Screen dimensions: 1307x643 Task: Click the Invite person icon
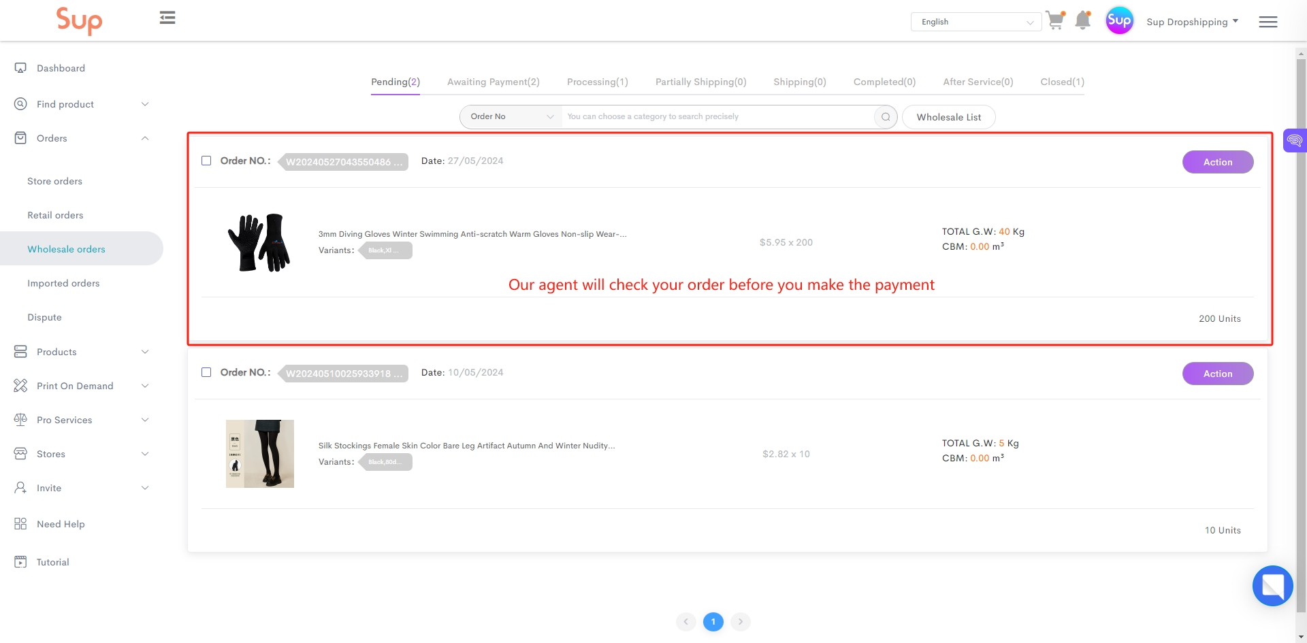tap(20, 488)
